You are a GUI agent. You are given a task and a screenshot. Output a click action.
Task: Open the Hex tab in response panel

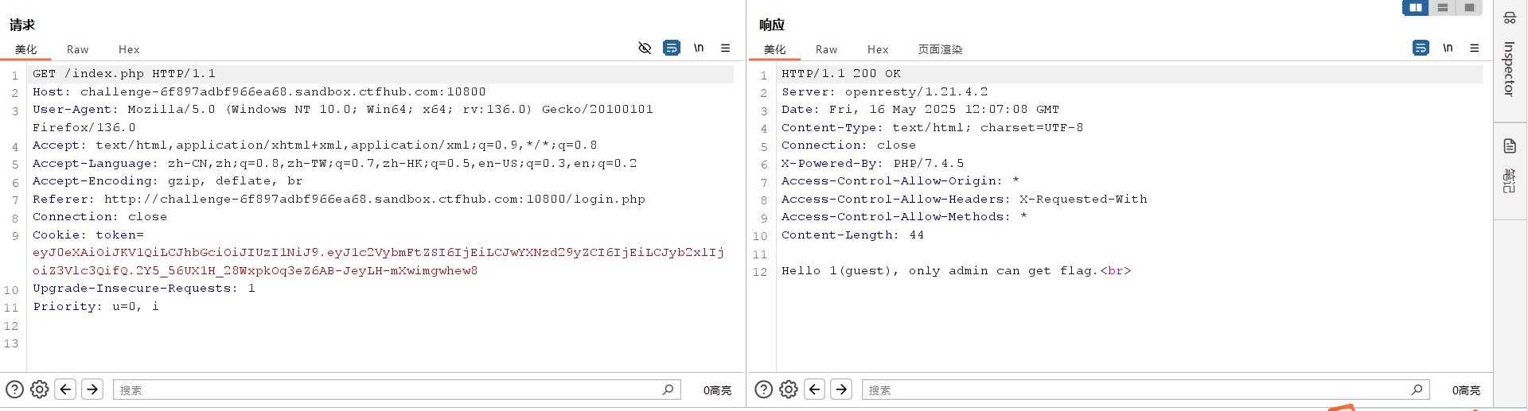[x=878, y=49]
